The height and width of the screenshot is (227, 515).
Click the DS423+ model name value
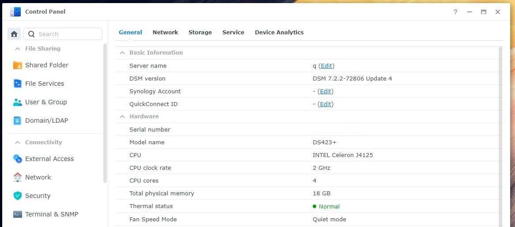coord(325,142)
